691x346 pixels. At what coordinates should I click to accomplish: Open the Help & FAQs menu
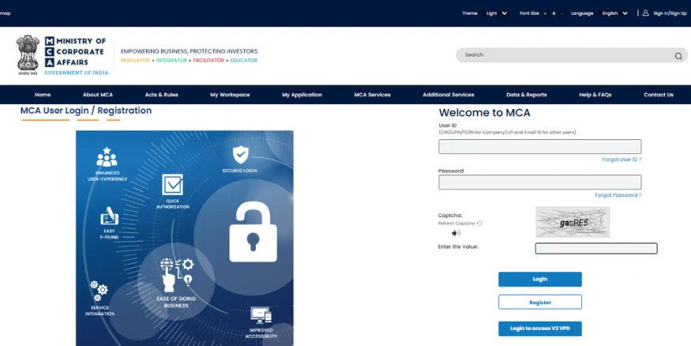(595, 95)
